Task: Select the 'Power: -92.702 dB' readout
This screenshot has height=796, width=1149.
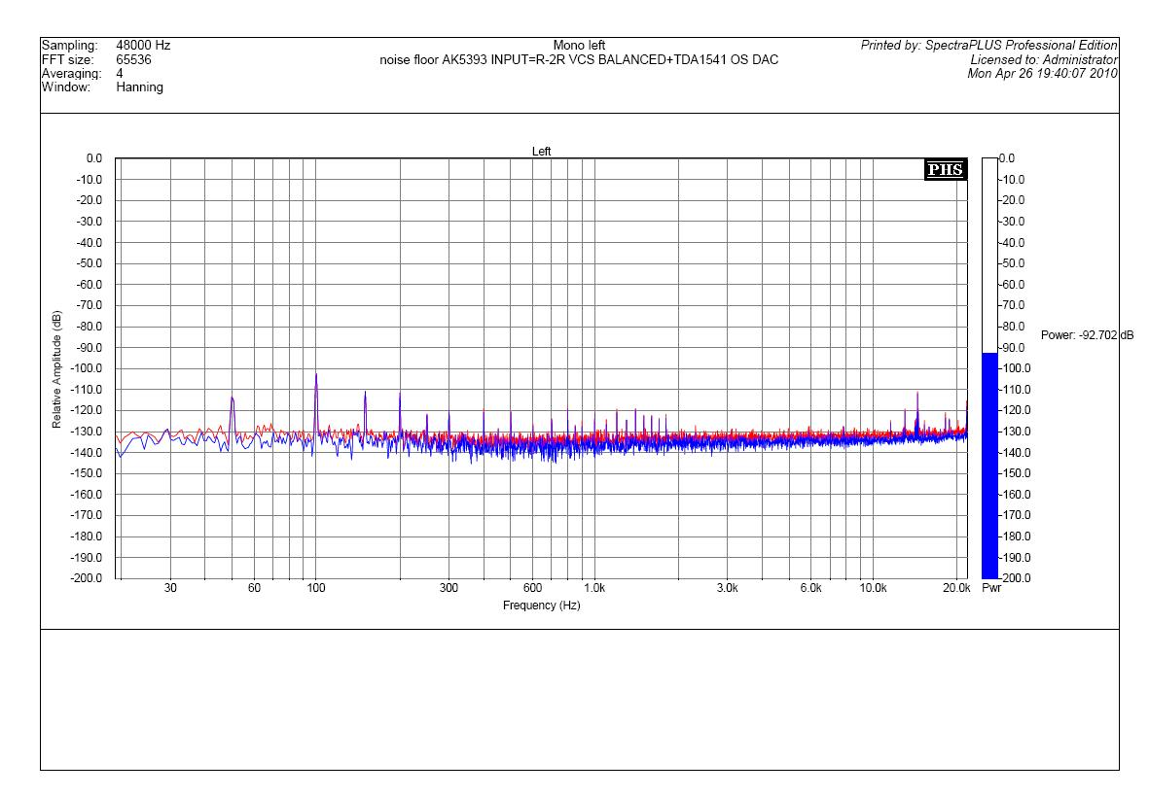Action: (x=1087, y=334)
